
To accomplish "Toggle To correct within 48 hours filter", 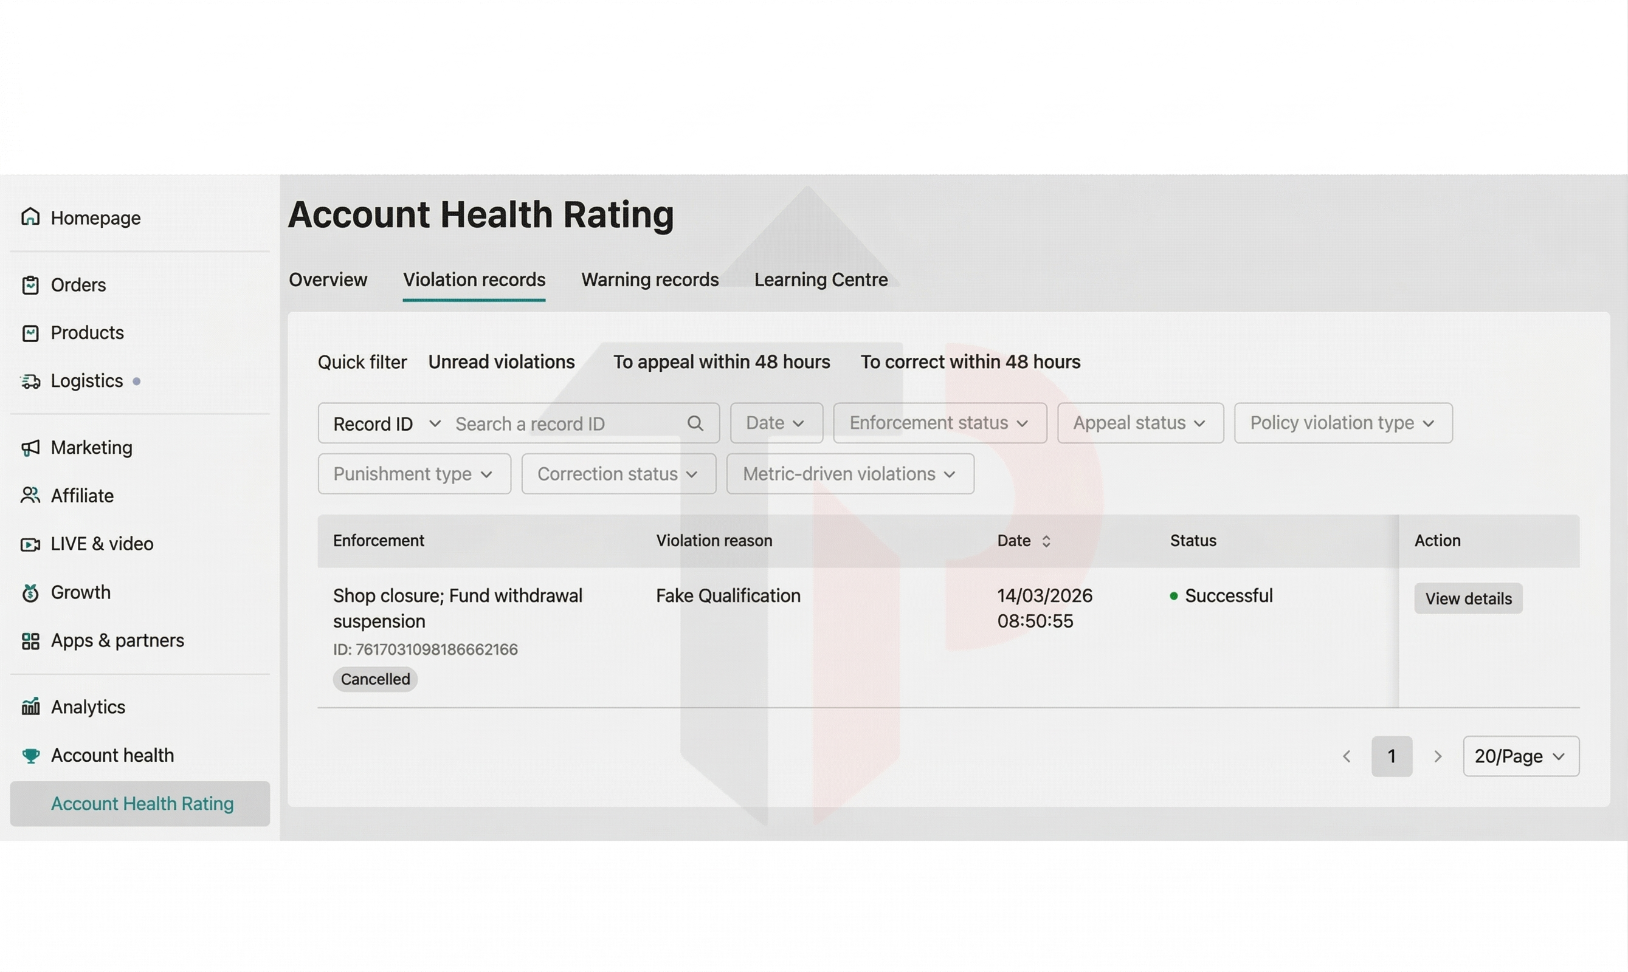I will pyautogui.click(x=970, y=361).
